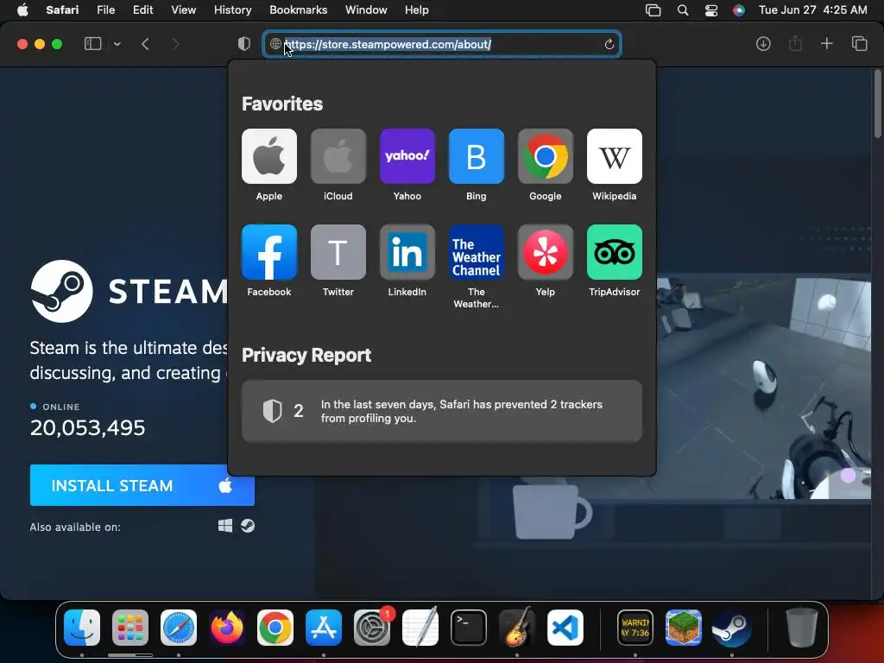Click the address bar URL field
The width and height of the screenshot is (884, 663).
click(x=442, y=44)
